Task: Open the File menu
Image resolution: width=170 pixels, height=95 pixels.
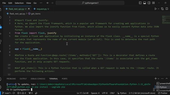Action: point(4,3)
